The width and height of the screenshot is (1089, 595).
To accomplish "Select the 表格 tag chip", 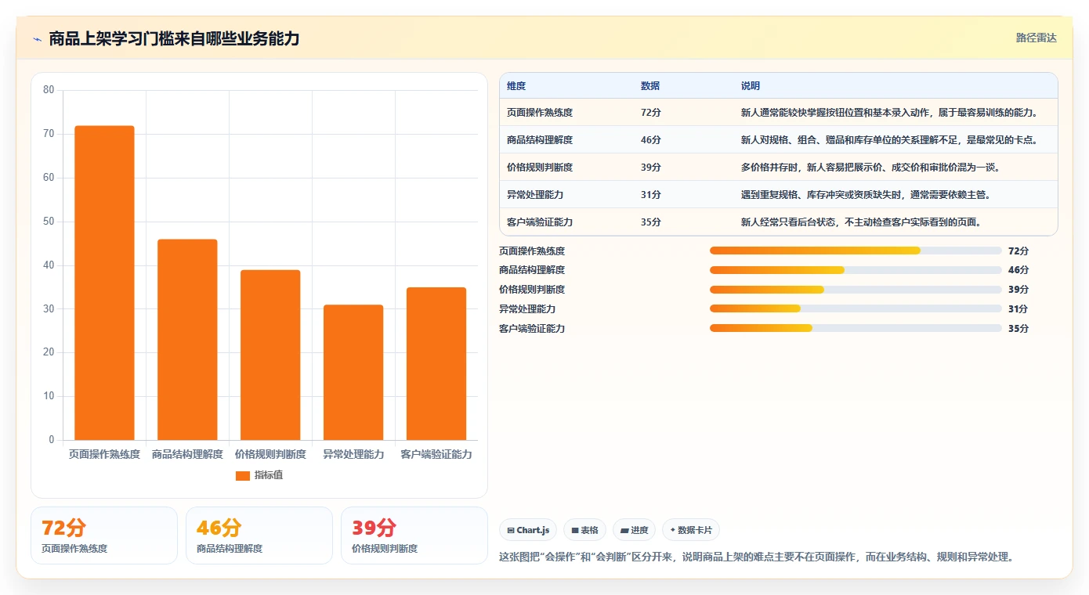I will point(584,530).
